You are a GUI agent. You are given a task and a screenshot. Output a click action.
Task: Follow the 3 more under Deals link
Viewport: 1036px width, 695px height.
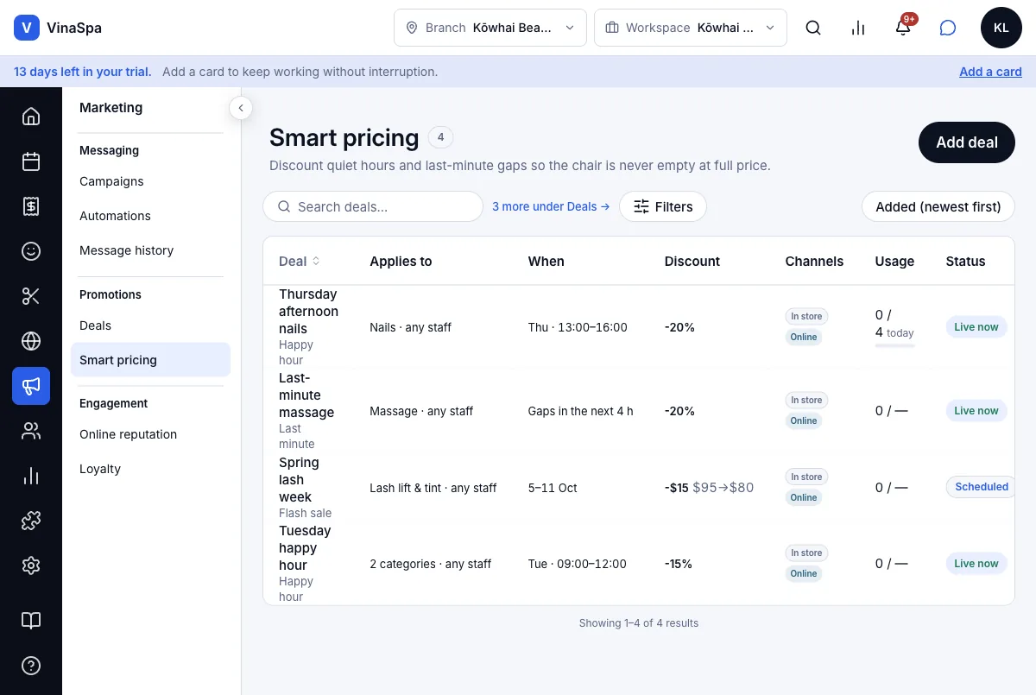tap(551, 206)
